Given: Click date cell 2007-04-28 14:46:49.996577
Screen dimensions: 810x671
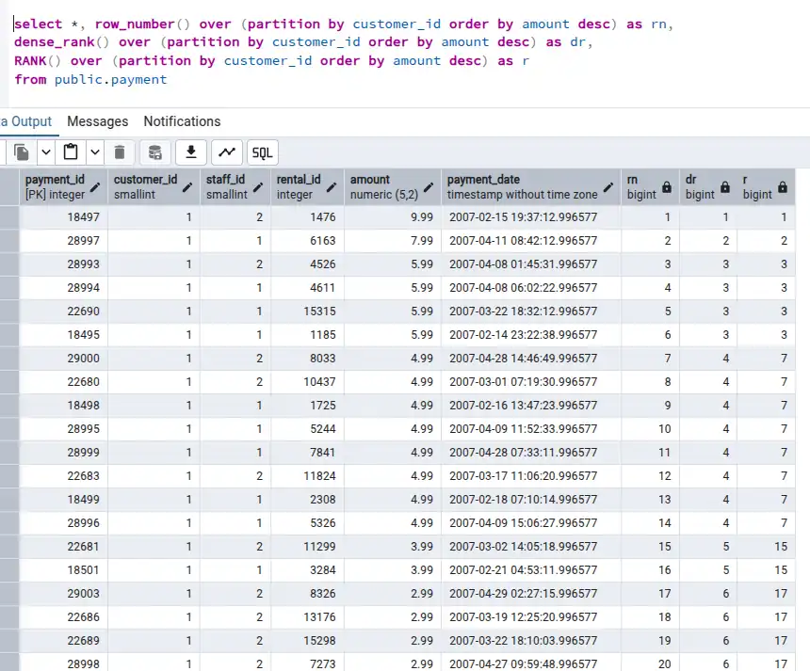Looking at the screenshot, I should [x=531, y=359].
